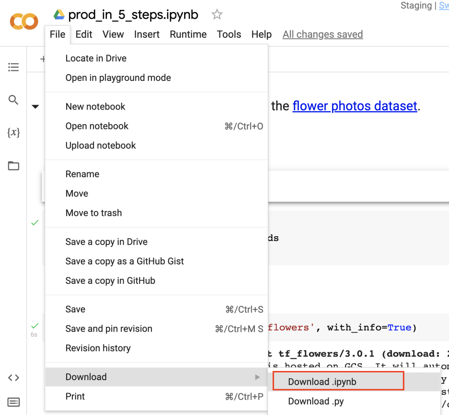Open the Tools menu

tap(229, 34)
